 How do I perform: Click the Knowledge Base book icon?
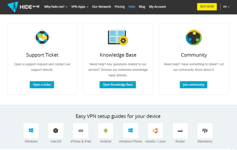pyautogui.click(x=118, y=37)
